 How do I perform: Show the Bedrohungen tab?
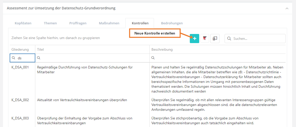[172, 23]
